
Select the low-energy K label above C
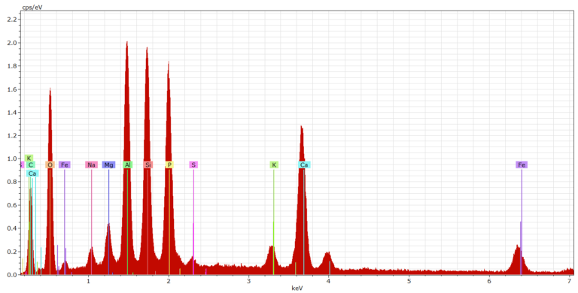29,159
